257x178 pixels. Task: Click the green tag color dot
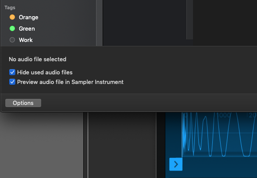click(x=12, y=28)
